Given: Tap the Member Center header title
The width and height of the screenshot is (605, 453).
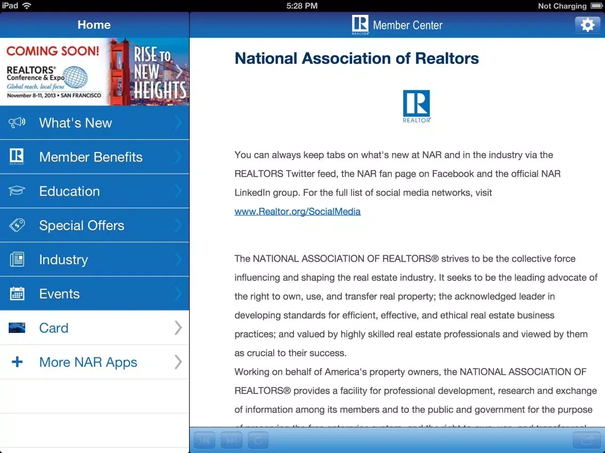Looking at the screenshot, I should (407, 25).
